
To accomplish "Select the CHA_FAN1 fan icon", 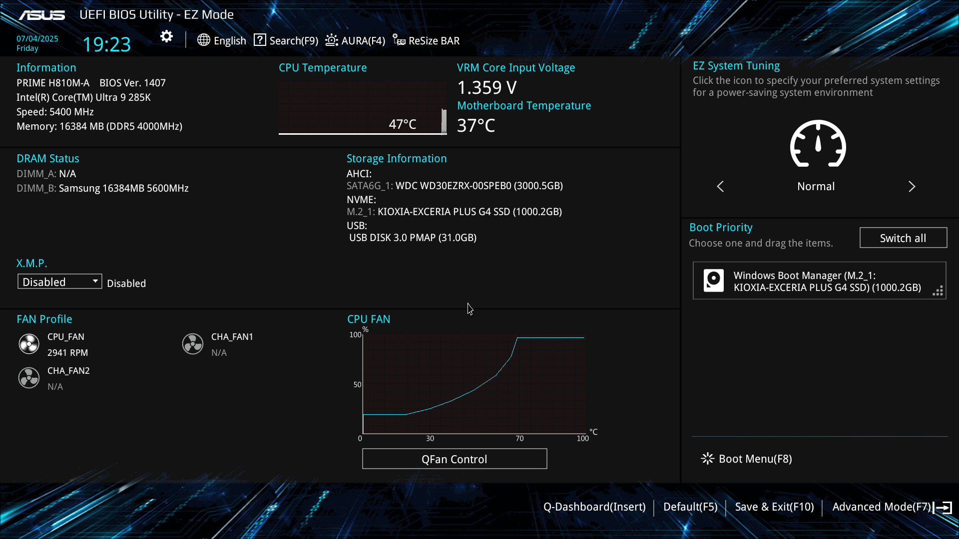I will [x=193, y=344].
